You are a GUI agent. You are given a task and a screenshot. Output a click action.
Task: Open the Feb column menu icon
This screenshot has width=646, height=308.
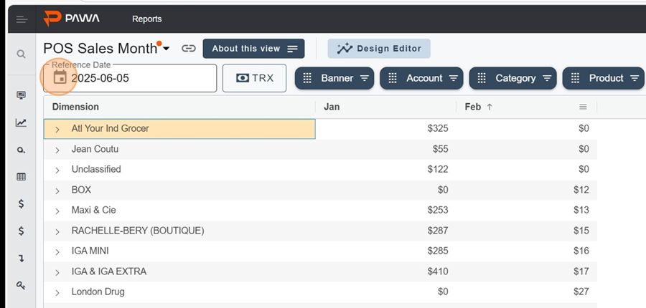tap(583, 107)
